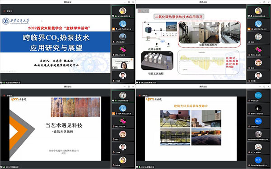271x169 pixels.
Task: Open the blue '用户' avatar participant tile
Action: (x=258, y=123)
